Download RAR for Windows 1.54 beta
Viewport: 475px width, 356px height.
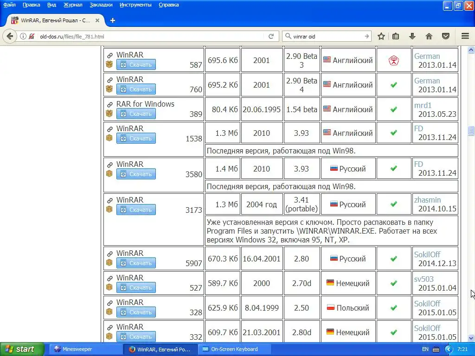[x=136, y=114]
